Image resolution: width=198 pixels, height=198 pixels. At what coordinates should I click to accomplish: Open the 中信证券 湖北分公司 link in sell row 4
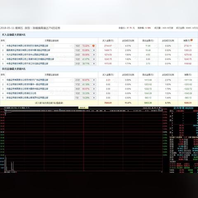click(21, 93)
